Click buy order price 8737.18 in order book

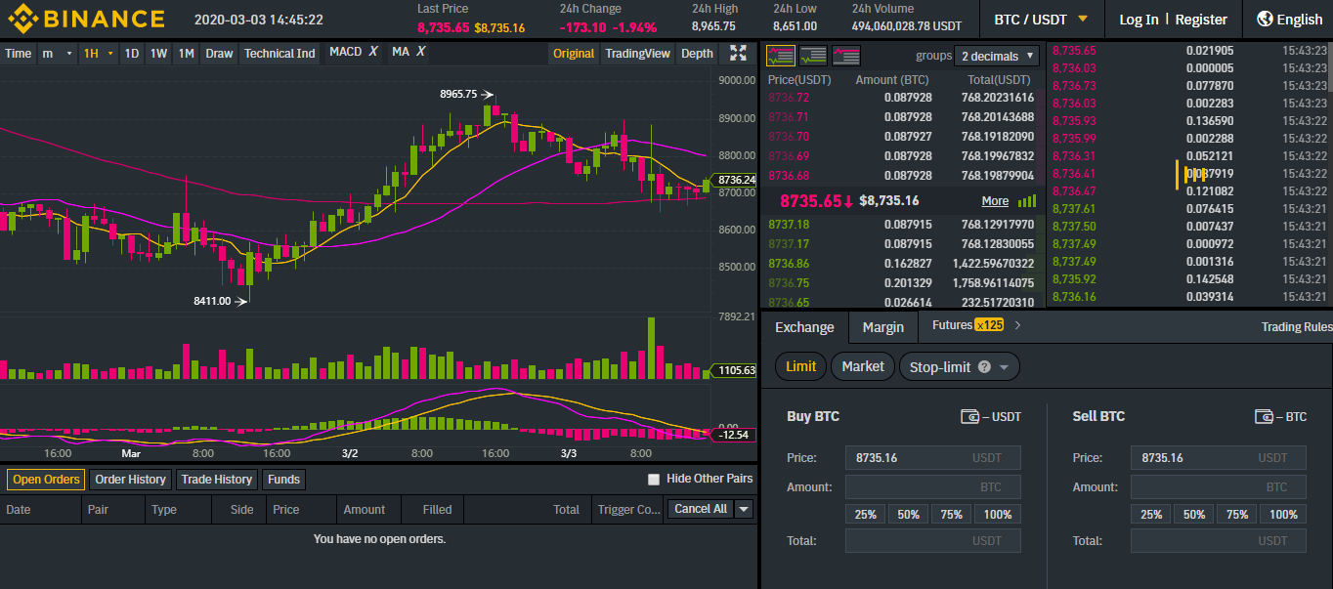(x=789, y=225)
